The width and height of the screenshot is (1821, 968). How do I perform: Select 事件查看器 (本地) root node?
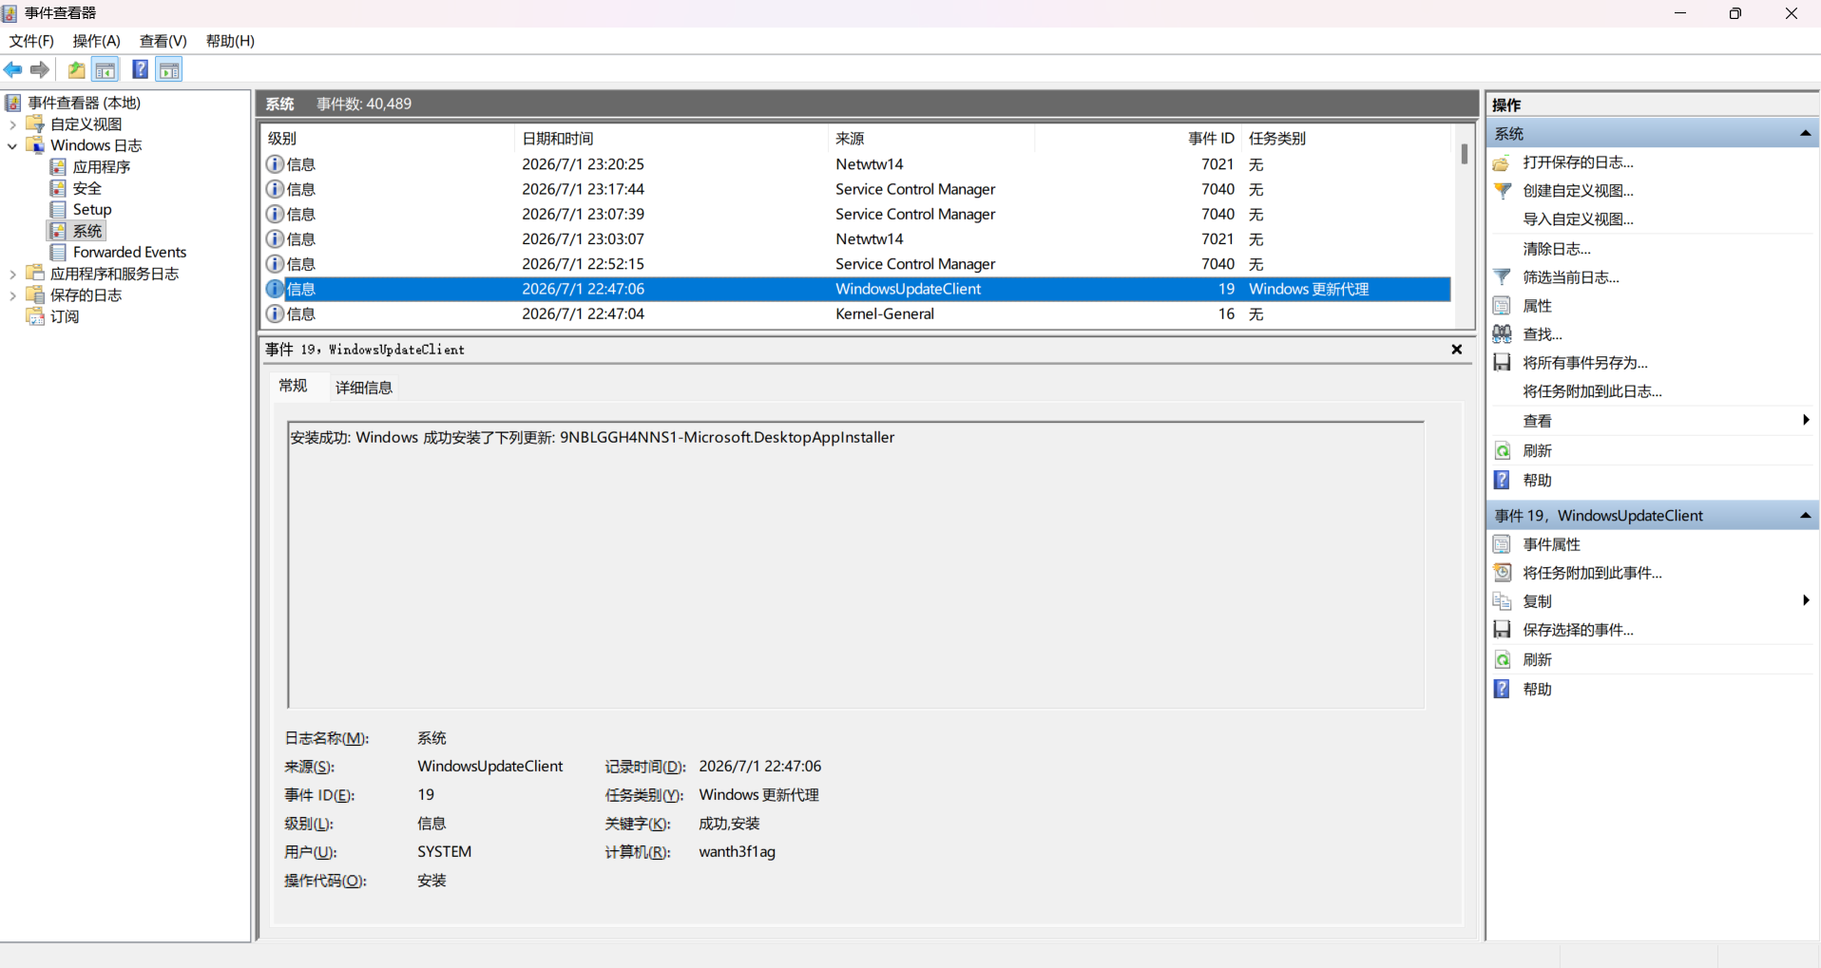tap(84, 103)
